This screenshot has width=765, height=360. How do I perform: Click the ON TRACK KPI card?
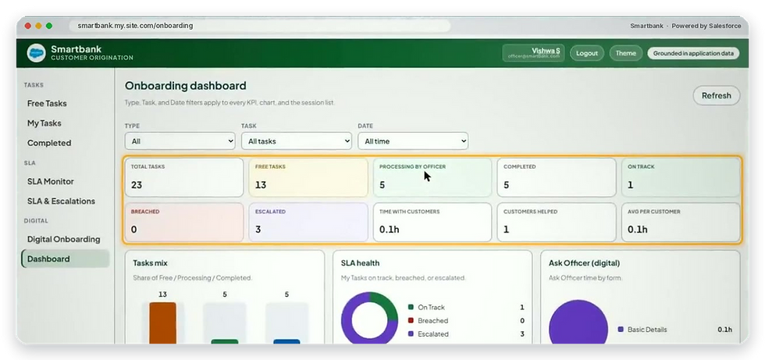681,177
